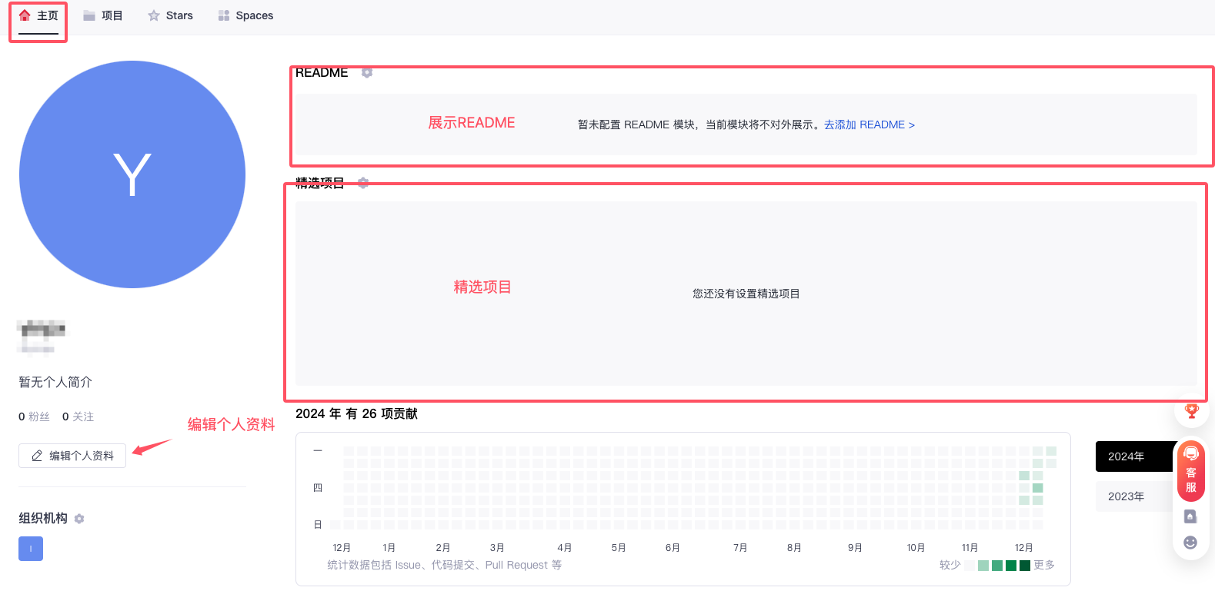Open the 项目 tab
Screen dimensions: 1215x604
(103, 15)
